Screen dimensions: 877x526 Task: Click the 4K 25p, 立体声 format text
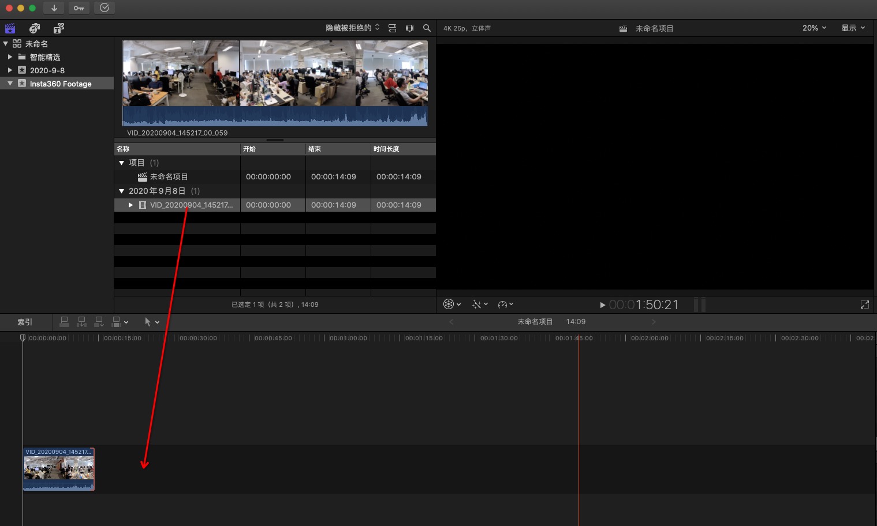[467, 28]
